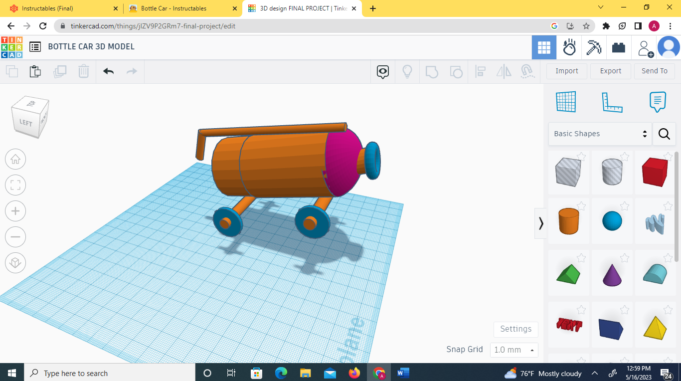Select the Ruler helper icon

pyautogui.click(x=612, y=102)
